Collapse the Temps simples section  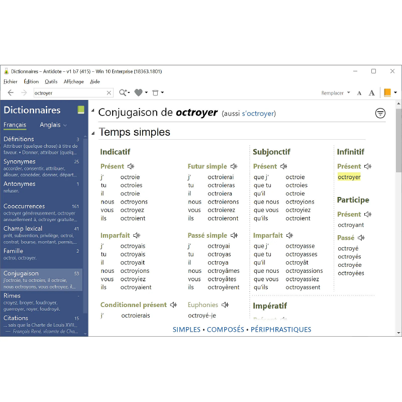click(93, 133)
